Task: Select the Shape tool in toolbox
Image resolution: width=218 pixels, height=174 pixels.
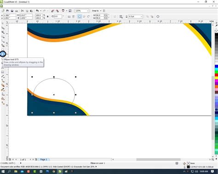Action: click(3, 28)
